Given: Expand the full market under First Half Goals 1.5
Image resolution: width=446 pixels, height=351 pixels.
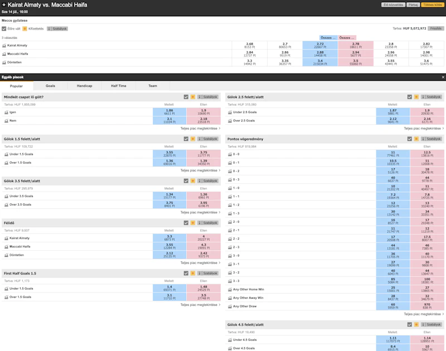Looking at the screenshot, I should point(200,305).
